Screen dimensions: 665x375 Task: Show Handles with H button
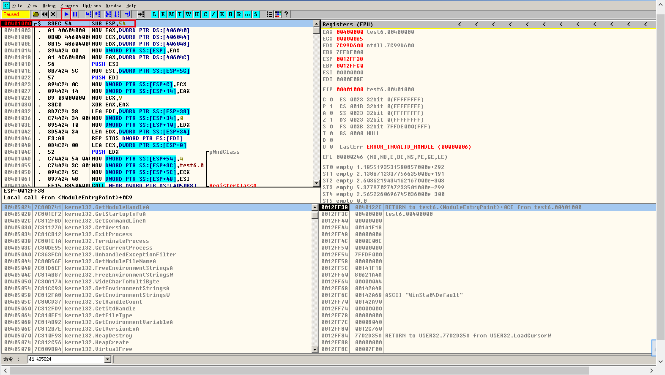[x=197, y=14]
